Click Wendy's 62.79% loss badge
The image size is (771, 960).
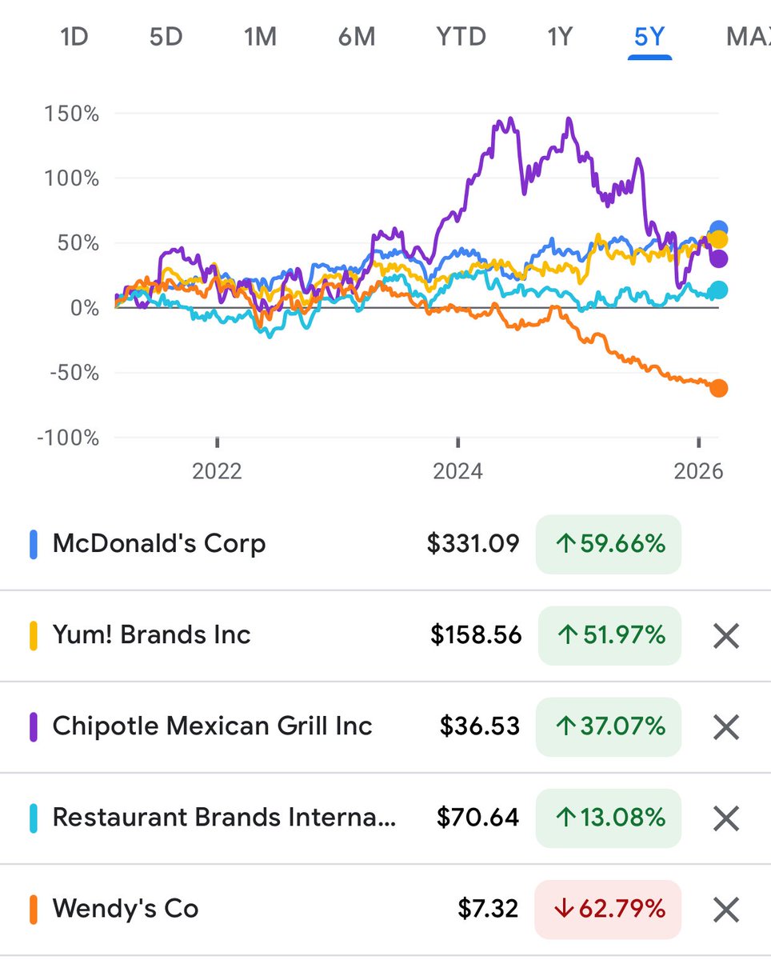coord(608,910)
